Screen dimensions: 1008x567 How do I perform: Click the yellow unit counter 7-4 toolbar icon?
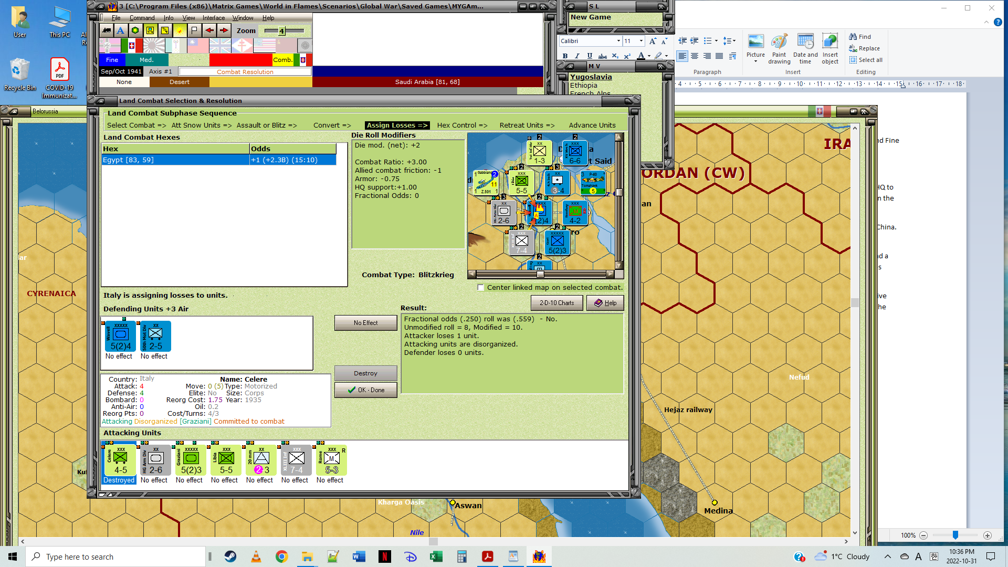coord(150,30)
